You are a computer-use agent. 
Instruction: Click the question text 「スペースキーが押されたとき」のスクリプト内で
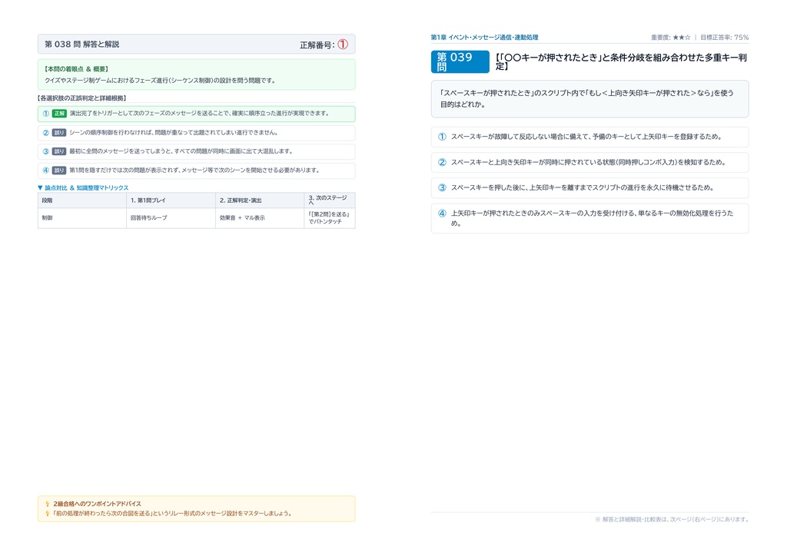point(587,99)
